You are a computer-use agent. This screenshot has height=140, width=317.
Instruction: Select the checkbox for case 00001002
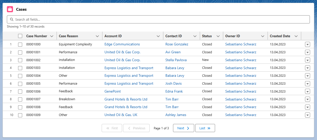coord(20,60)
